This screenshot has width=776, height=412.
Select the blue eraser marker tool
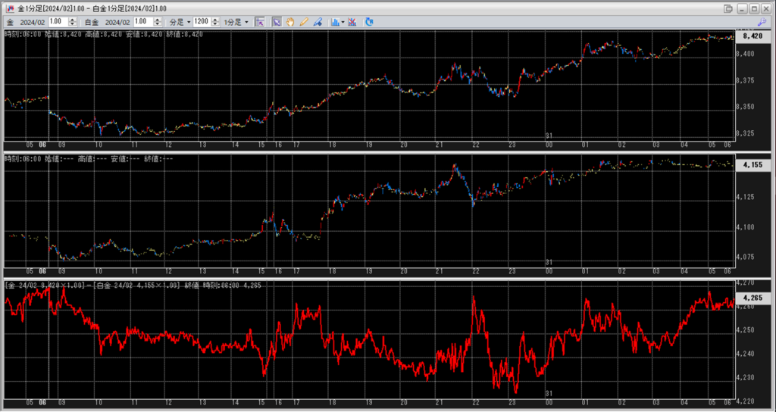[x=318, y=22]
